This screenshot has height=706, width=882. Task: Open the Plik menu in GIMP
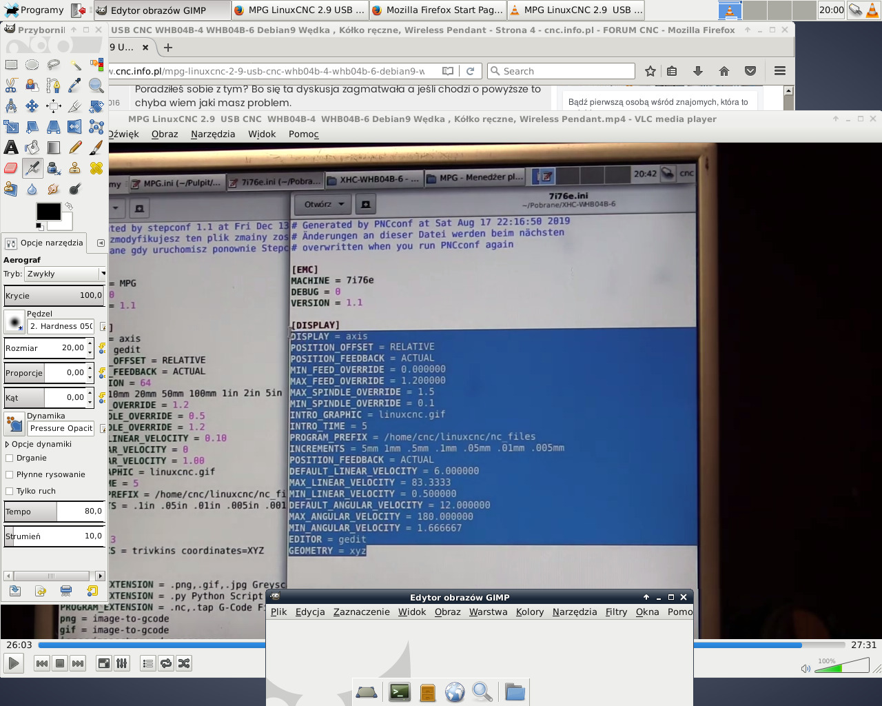(278, 612)
